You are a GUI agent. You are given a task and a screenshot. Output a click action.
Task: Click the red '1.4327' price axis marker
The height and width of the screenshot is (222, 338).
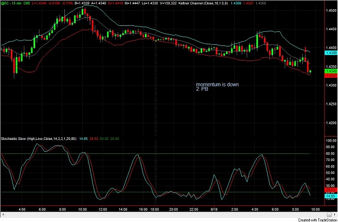(330, 76)
